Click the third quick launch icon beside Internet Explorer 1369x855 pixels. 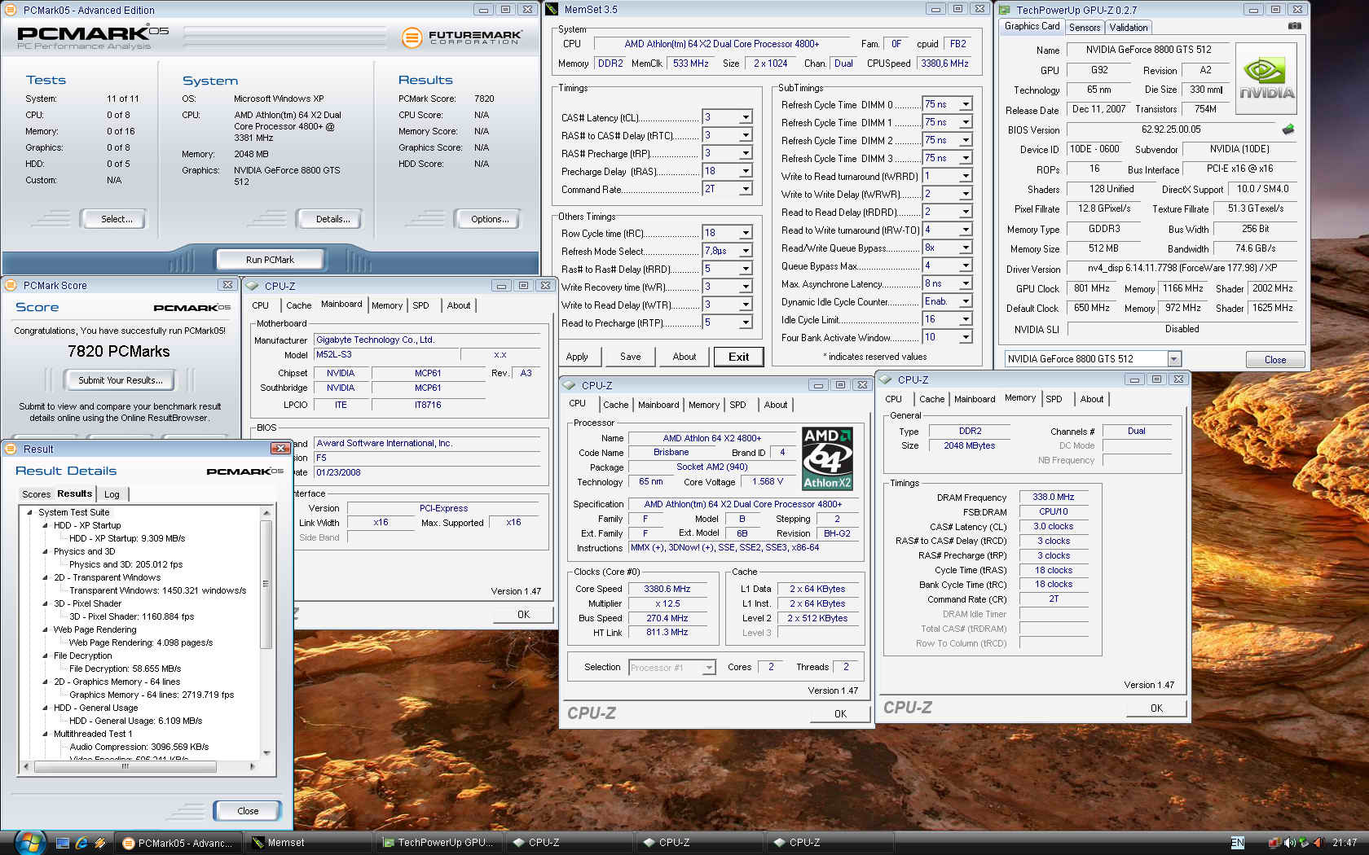[99, 843]
